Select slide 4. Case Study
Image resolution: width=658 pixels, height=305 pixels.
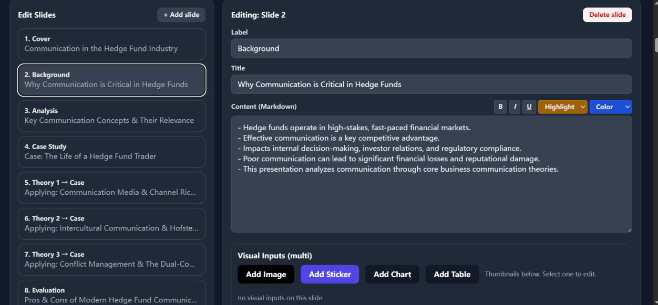(x=111, y=152)
